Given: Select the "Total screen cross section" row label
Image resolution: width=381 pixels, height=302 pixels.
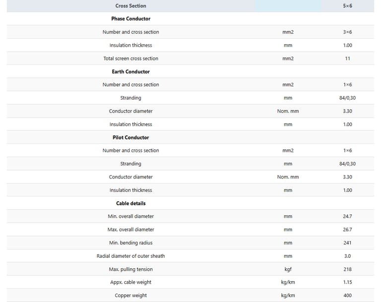Looking at the screenshot, I should pos(130,59).
